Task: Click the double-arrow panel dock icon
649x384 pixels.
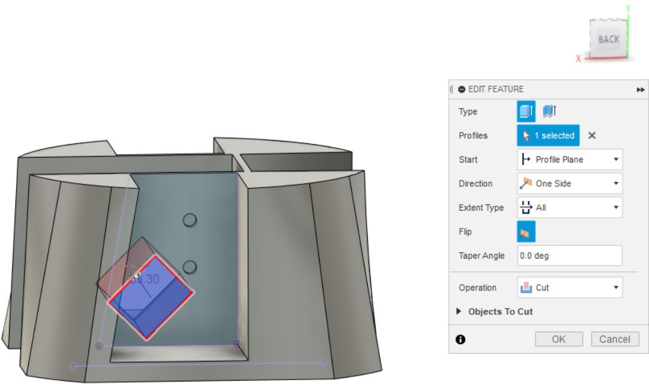Action: [640, 90]
